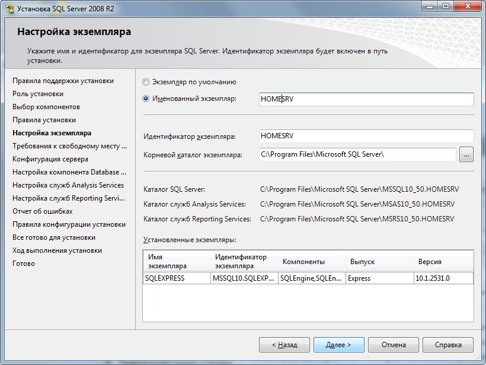
Task: Click the instance root directory path field
Action: pyautogui.click(x=357, y=154)
